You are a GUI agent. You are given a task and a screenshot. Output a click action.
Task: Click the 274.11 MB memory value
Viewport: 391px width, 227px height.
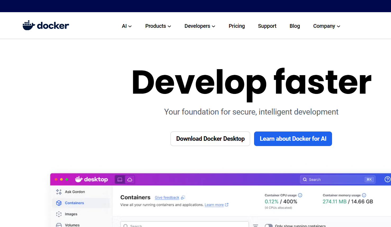coord(334,202)
